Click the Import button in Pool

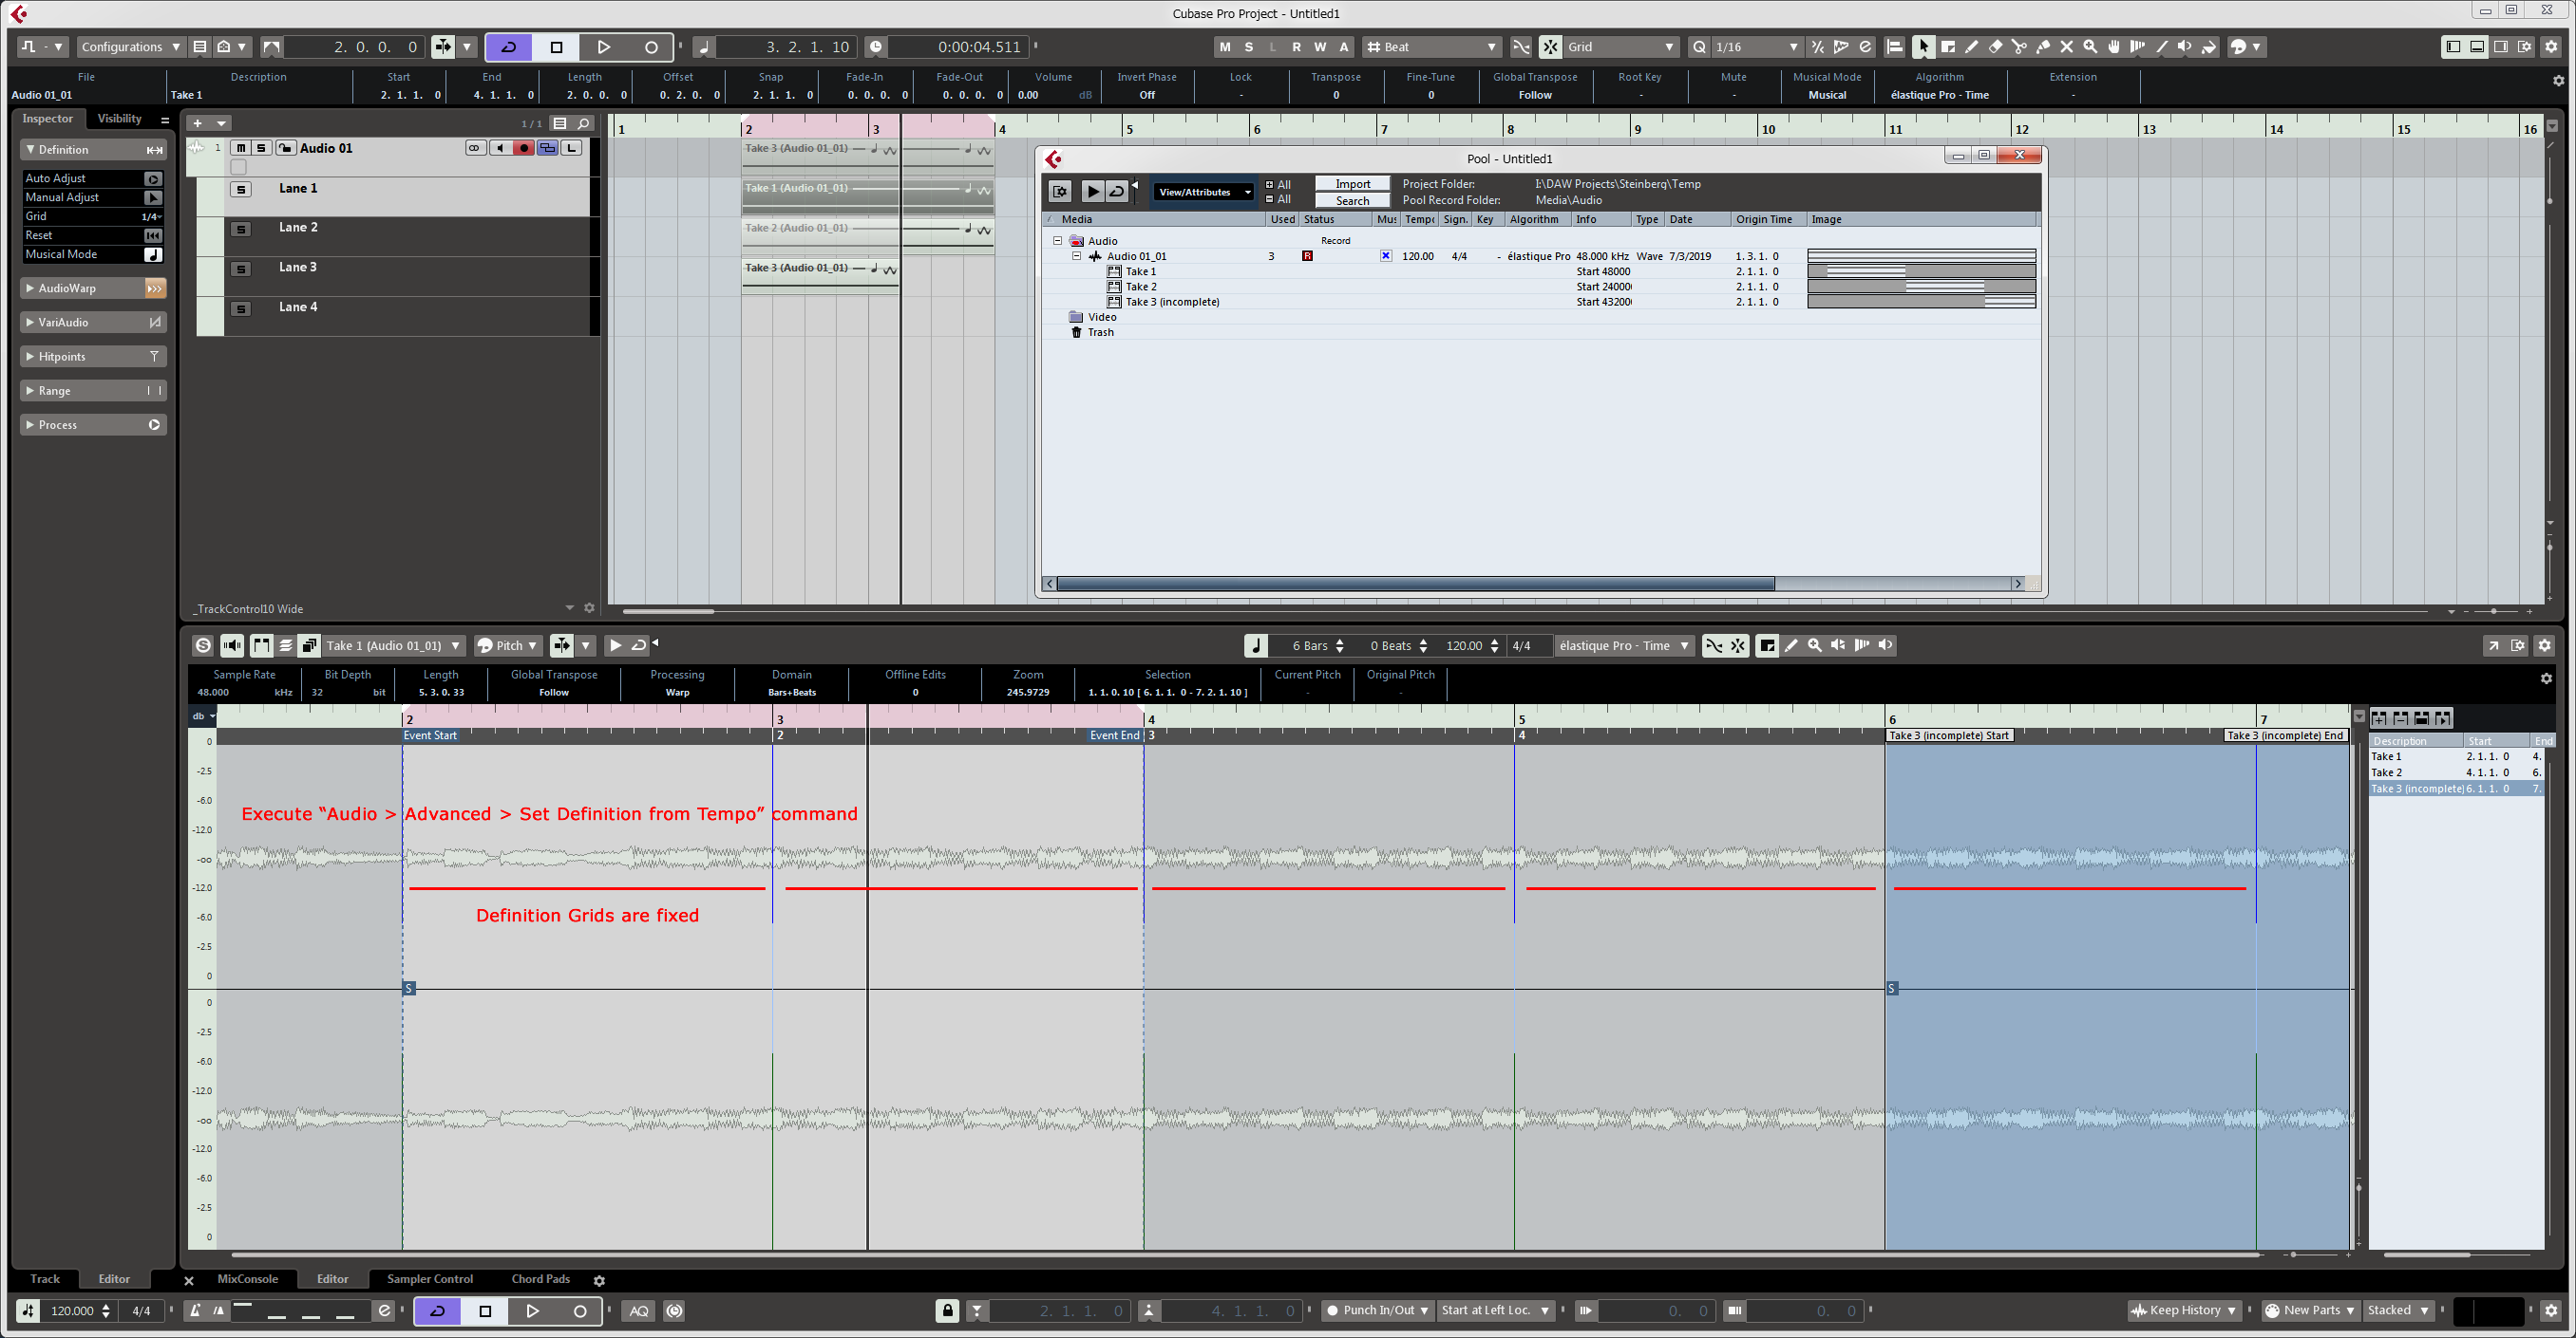click(1352, 184)
